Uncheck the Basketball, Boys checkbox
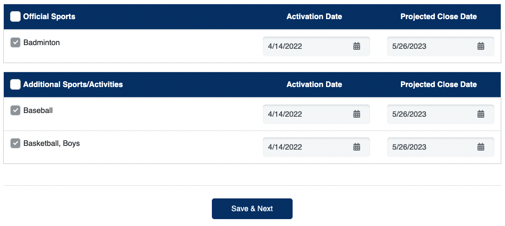The height and width of the screenshot is (226, 505). (x=15, y=143)
